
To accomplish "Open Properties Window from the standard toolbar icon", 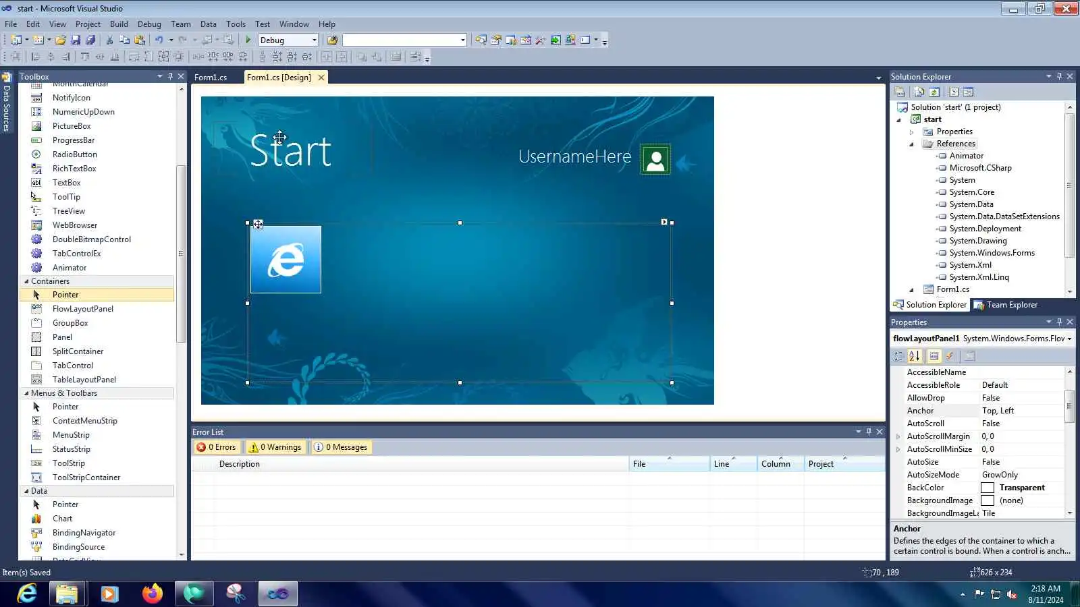I will click(x=496, y=40).
